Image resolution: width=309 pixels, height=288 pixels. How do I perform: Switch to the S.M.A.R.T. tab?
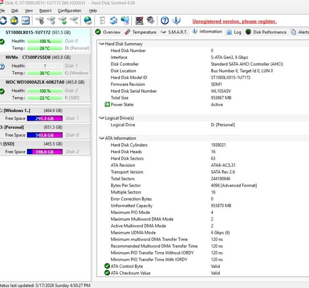pyautogui.click(x=174, y=32)
